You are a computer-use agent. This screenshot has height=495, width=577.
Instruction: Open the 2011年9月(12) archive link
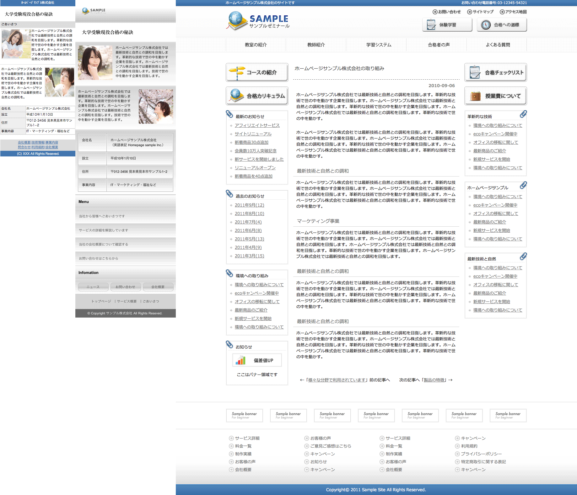click(249, 205)
